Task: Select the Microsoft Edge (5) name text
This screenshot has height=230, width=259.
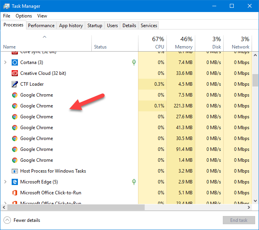Action: tap(39, 182)
